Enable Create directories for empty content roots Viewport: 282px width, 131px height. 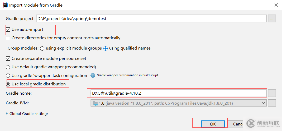(8, 38)
